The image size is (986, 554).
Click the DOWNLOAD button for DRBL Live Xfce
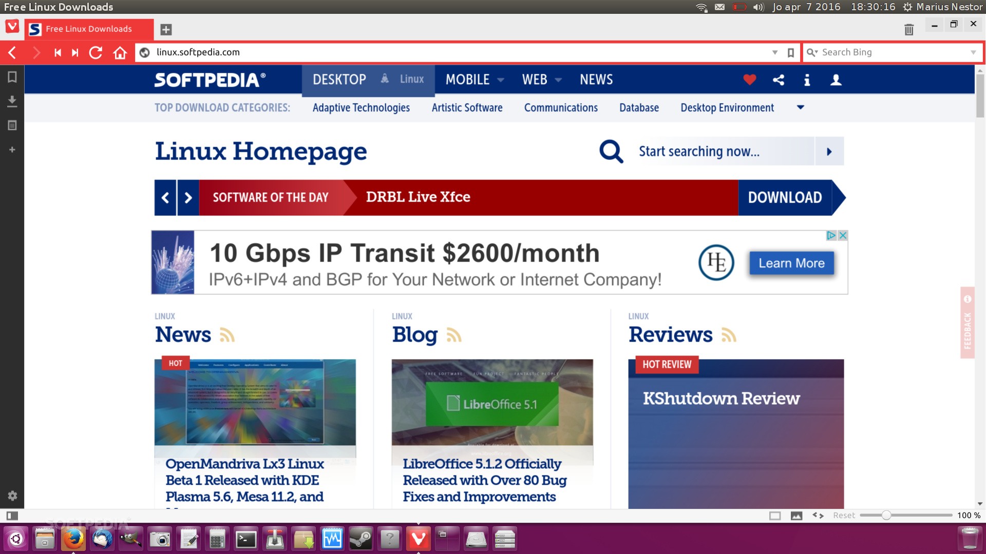coord(785,197)
